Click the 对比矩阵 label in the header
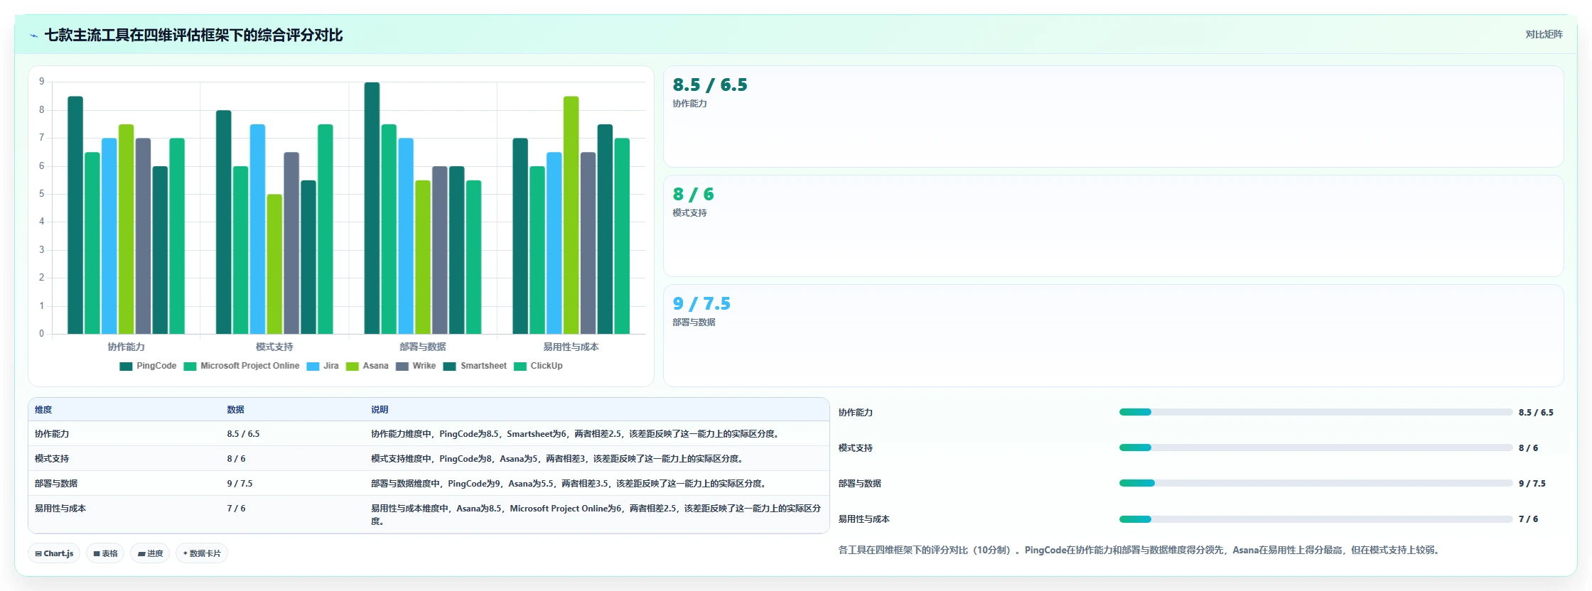Screen dimensions: 1592x591 tap(1544, 34)
